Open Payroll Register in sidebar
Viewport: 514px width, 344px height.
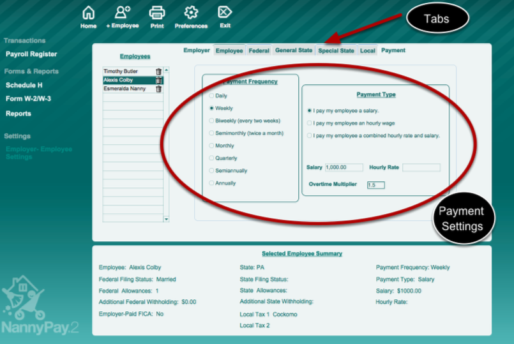click(31, 54)
